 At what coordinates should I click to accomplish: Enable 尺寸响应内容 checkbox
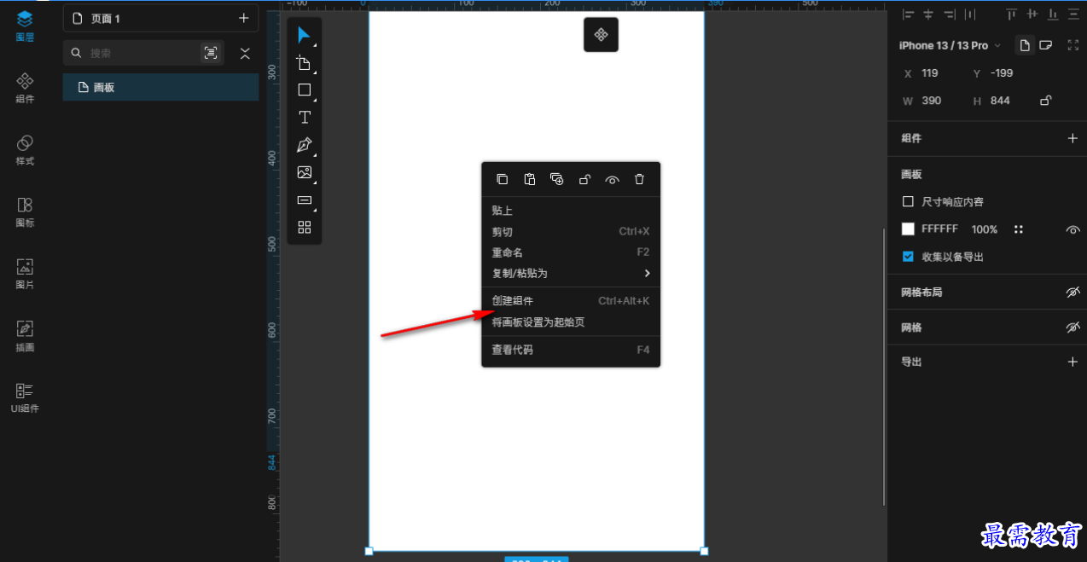[908, 202]
